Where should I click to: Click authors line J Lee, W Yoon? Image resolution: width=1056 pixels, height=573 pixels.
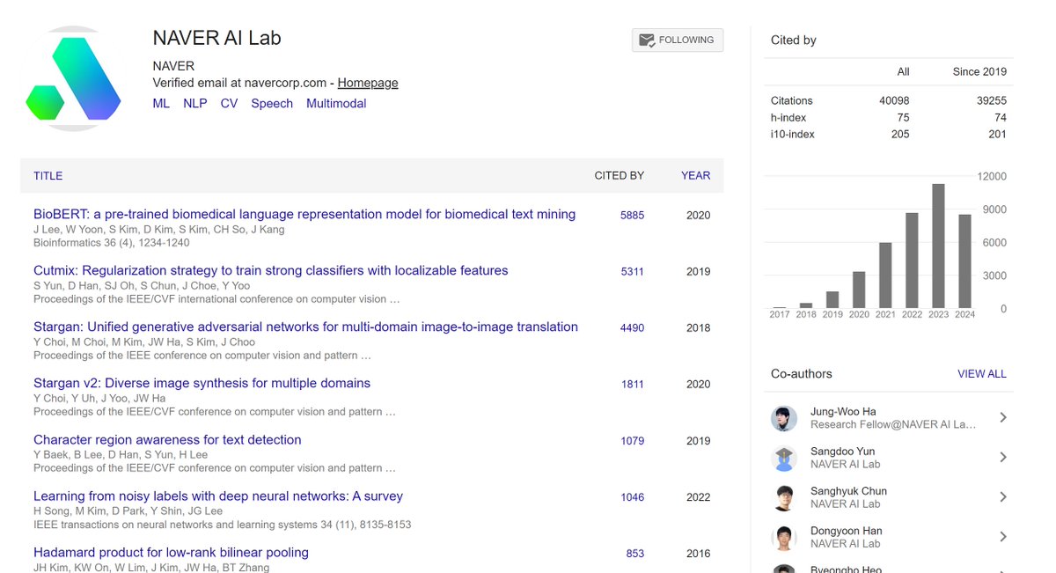[x=159, y=230]
